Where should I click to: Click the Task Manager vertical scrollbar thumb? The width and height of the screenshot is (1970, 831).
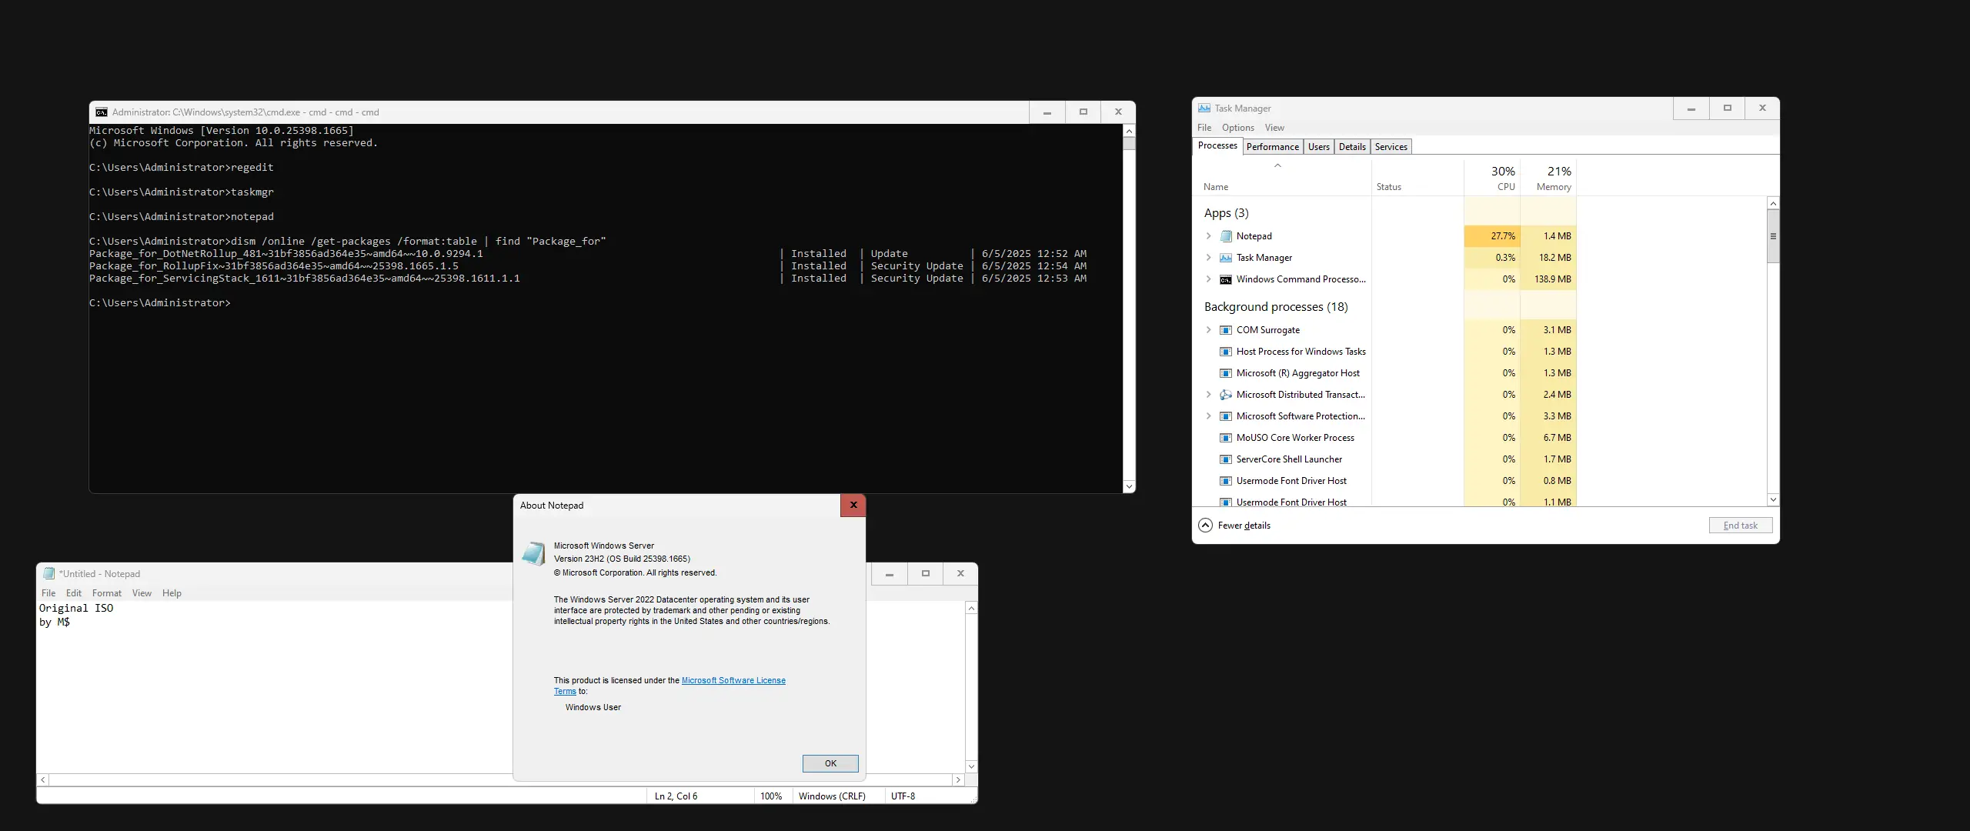pyautogui.click(x=1773, y=237)
